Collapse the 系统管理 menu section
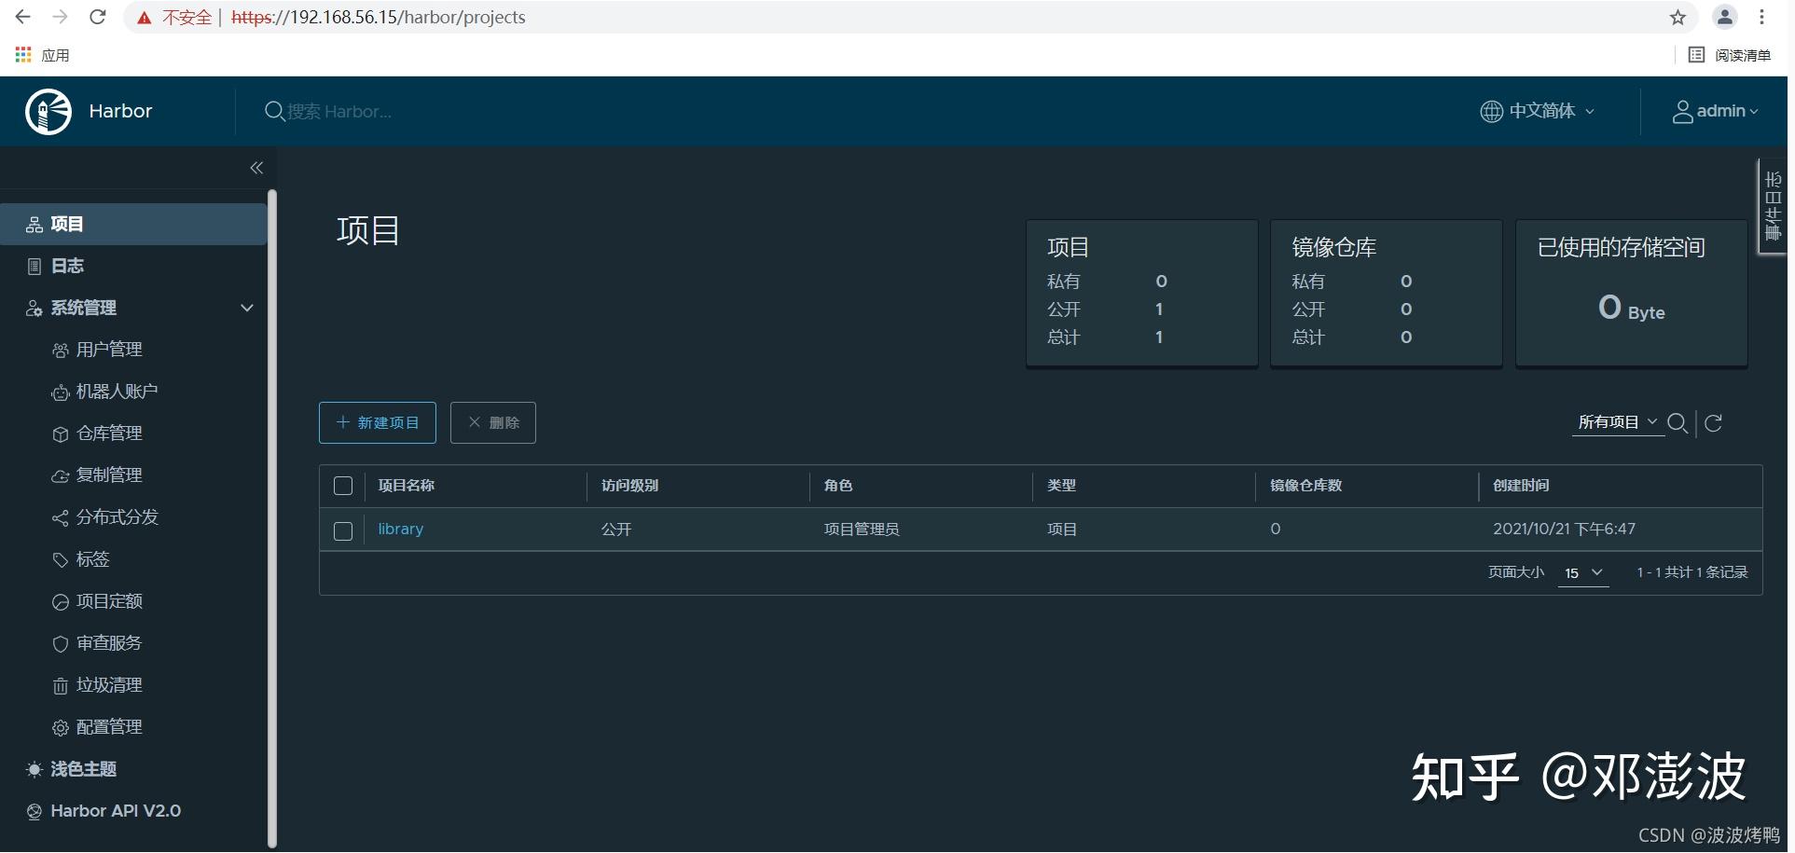The height and width of the screenshot is (853, 1795). (247, 308)
